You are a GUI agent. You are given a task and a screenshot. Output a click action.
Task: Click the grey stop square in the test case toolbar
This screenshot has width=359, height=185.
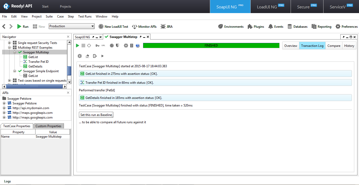[x=83, y=46]
